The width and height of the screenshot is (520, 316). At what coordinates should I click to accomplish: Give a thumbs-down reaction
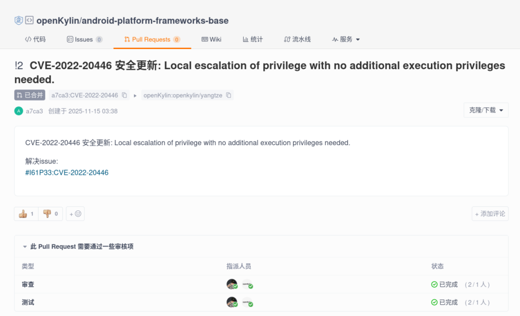pyautogui.click(x=51, y=214)
